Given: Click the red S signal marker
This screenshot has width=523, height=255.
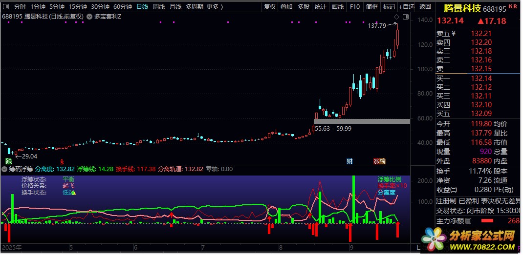Looking at the screenshot, I should click(62, 161).
